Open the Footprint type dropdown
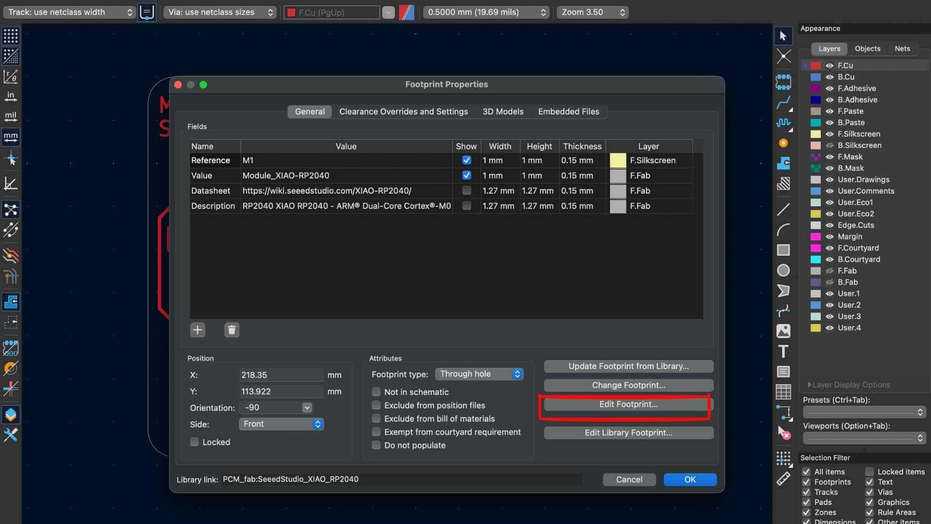 479,374
